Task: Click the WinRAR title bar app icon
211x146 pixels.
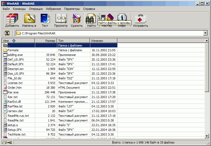Action: [4, 4]
